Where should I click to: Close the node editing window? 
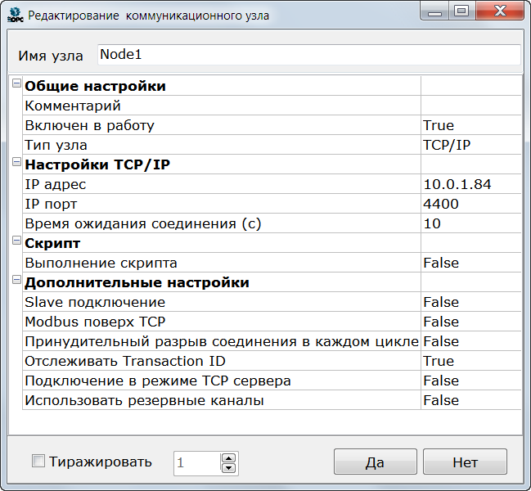click(x=500, y=11)
